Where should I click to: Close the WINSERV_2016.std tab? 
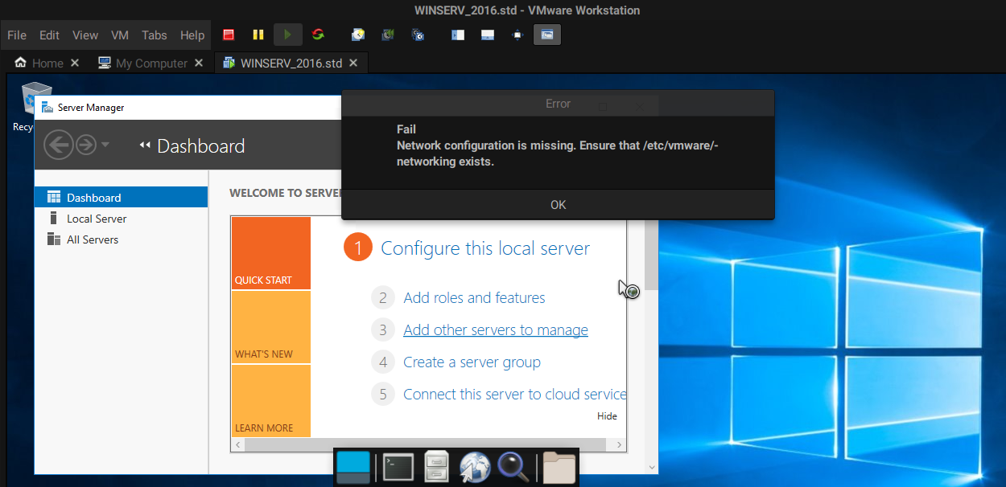[354, 63]
